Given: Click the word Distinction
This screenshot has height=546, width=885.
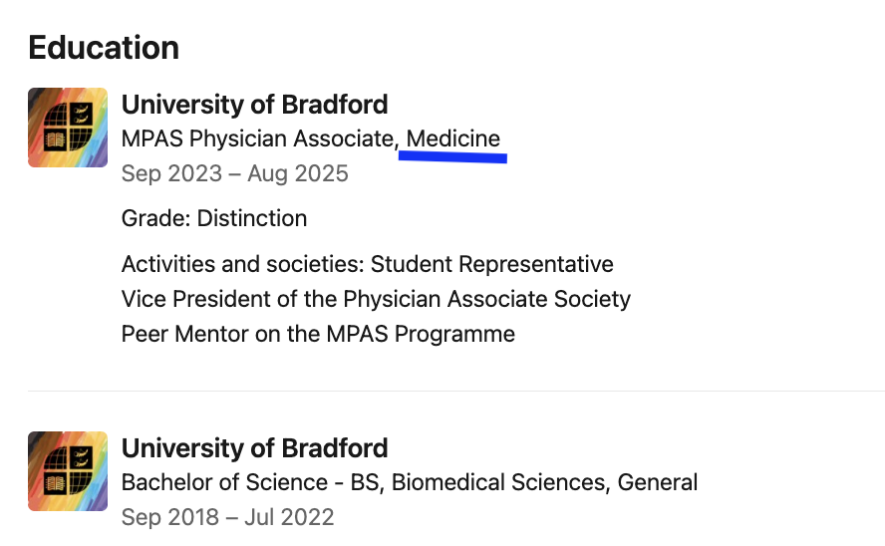Looking at the screenshot, I should [252, 218].
